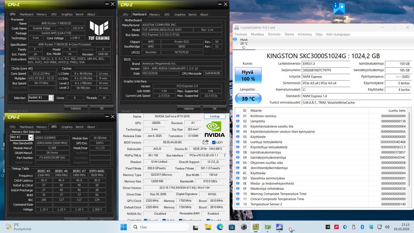Click the Hyvä 100 % health status button
414x233 pixels.
click(x=248, y=75)
